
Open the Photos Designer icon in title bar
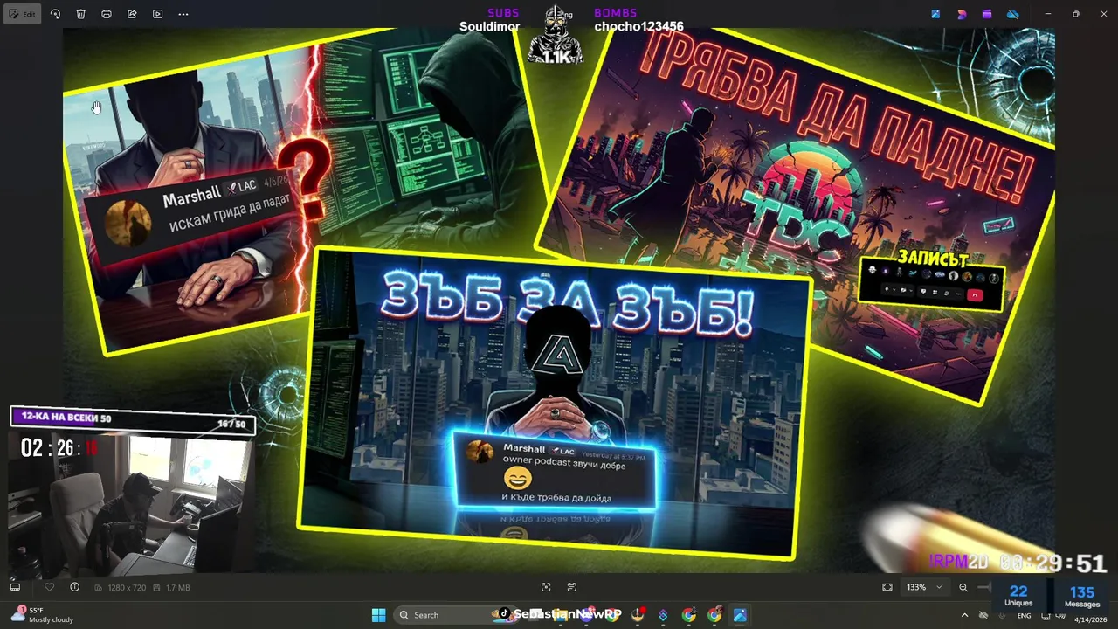935,14
